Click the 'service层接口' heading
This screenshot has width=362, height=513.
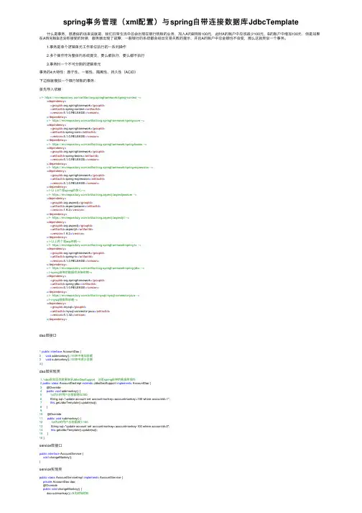pos(51,445)
